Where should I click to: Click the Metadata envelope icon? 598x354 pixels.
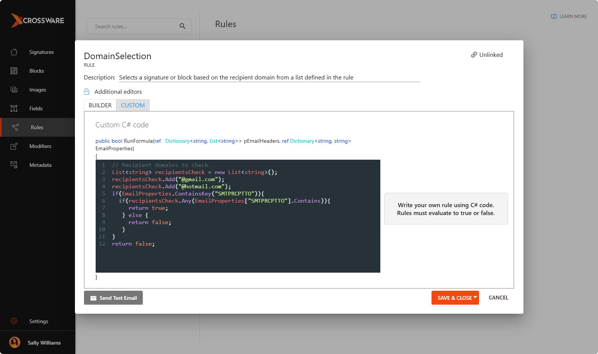pyautogui.click(x=14, y=165)
